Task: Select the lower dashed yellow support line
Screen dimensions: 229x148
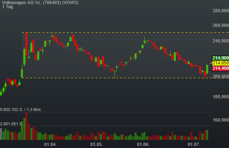Action: click(x=125, y=78)
